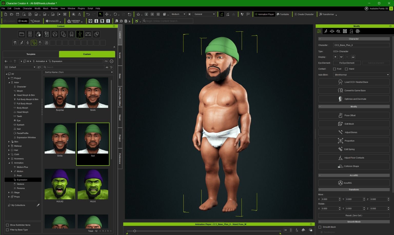
Task: Click Load CC3+ Neutral Base button
Action: [354, 82]
